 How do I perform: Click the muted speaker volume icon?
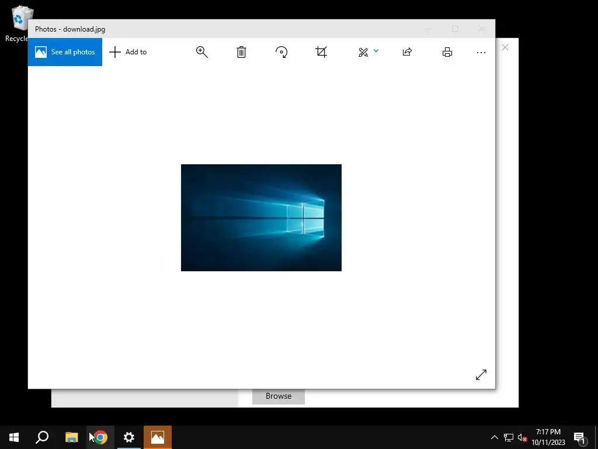(x=522, y=437)
